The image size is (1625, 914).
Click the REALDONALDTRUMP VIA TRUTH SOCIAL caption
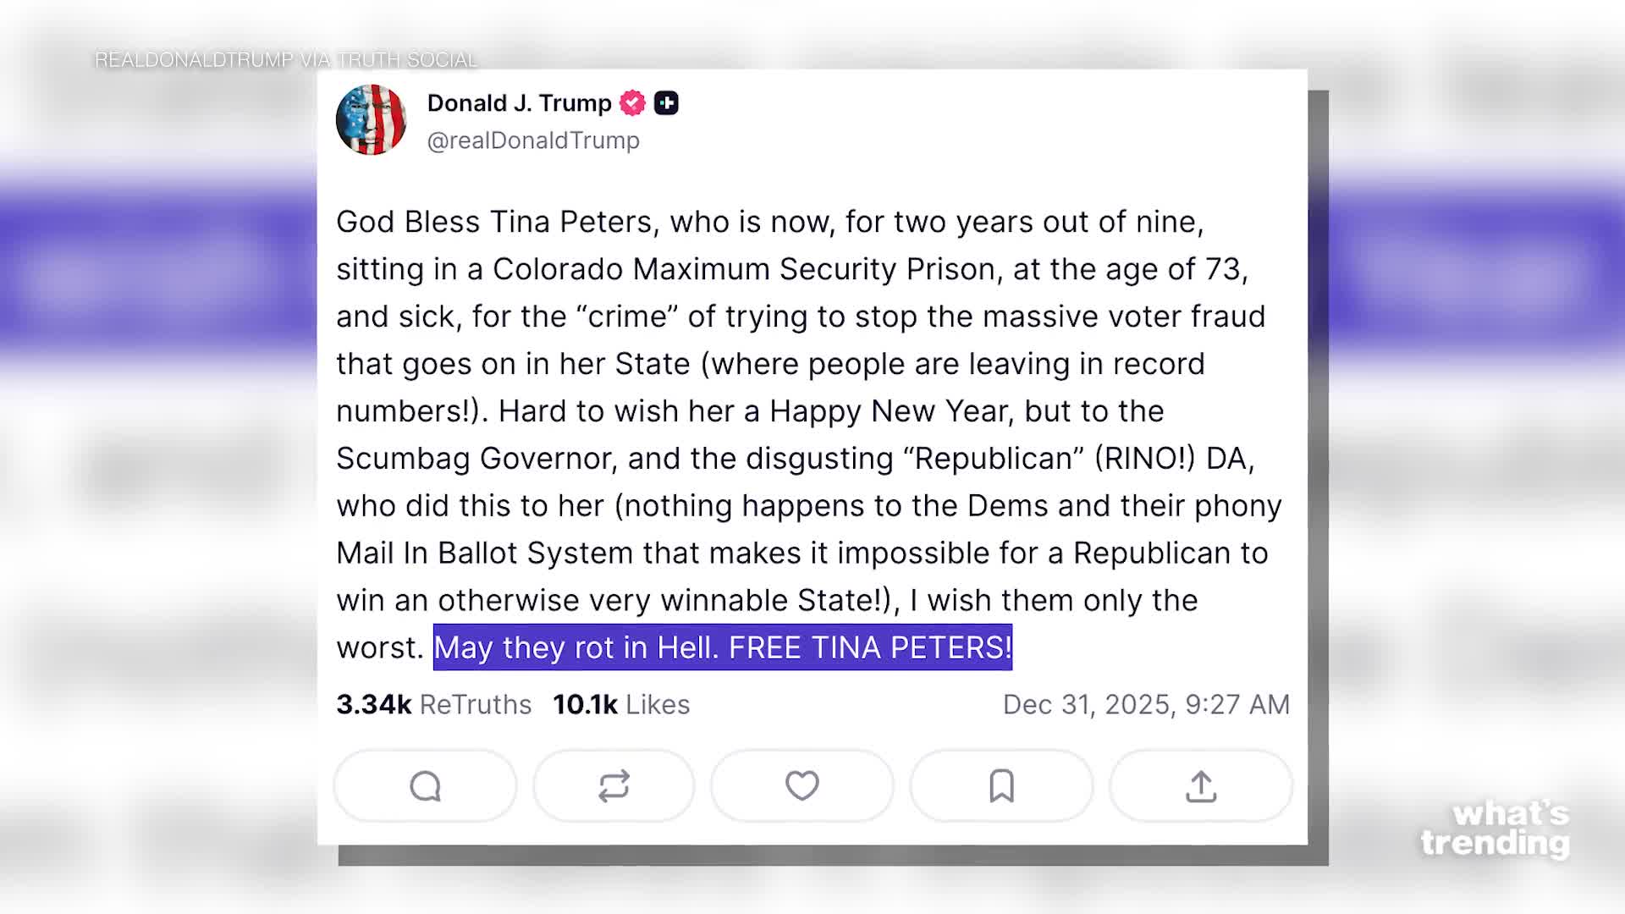[x=286, y=60]
